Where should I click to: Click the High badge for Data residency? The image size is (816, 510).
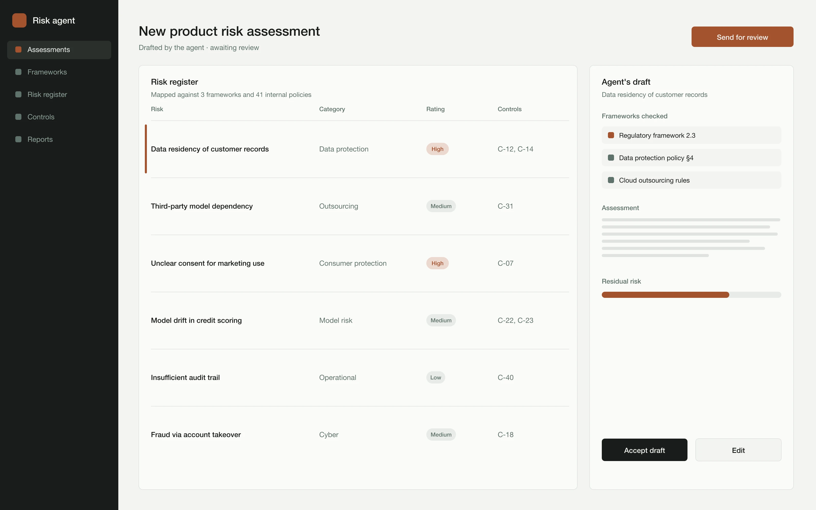(437, 149)
